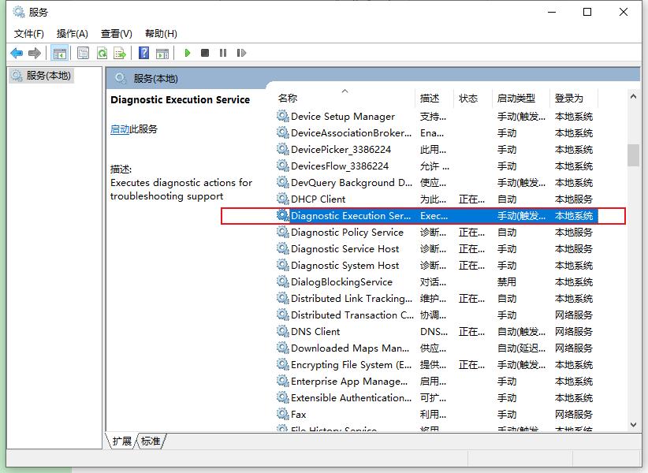Screen dimensions: 648x473
Task: Click the Forward arrow in toolbar
Action: [34, 53]
